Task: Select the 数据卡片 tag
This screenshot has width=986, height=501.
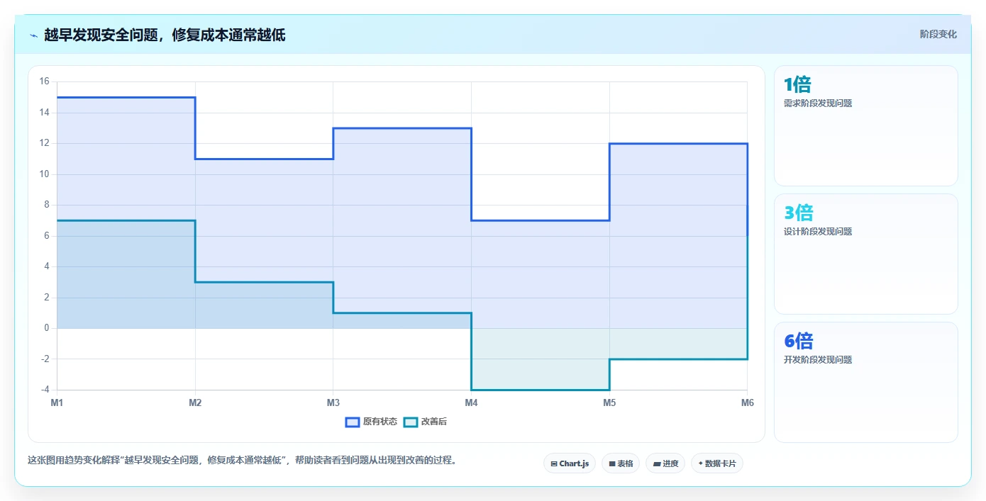Action: click(717, 463)
